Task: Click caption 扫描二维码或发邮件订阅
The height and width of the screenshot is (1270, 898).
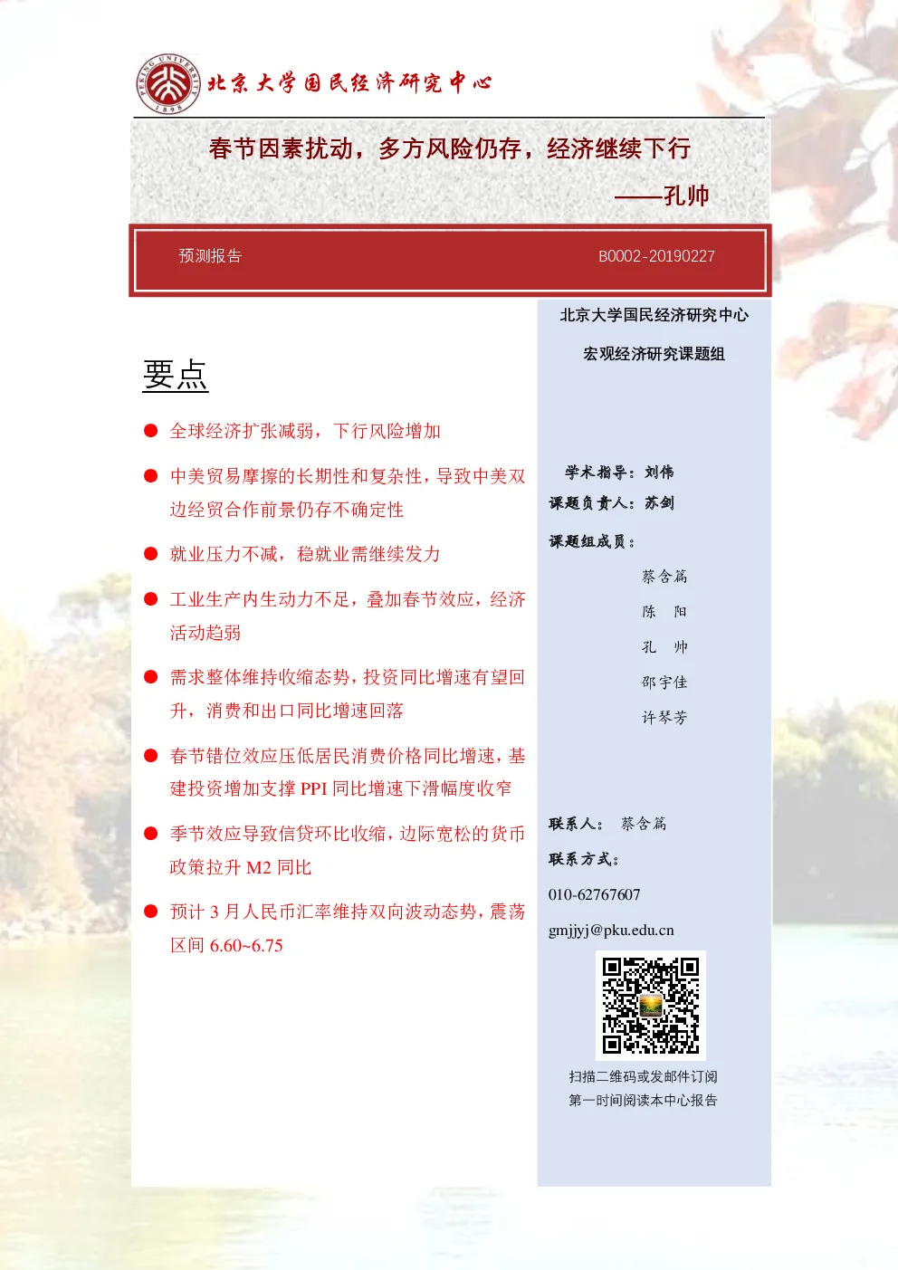Action: click(643, 1076)
